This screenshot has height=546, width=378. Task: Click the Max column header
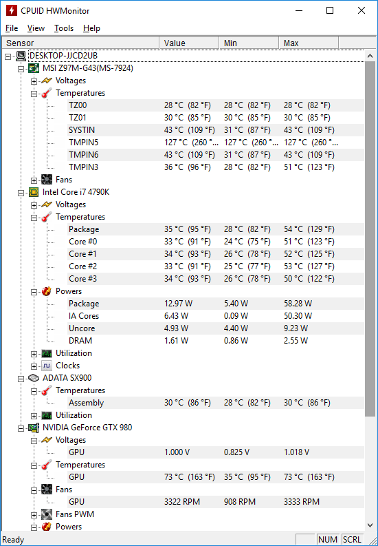point(309,43)
